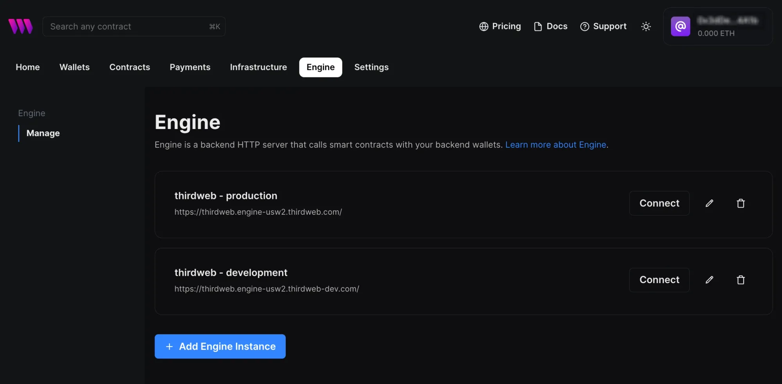Click the thirdweb - production title
782x384 pixels.
tap(226, 196)
